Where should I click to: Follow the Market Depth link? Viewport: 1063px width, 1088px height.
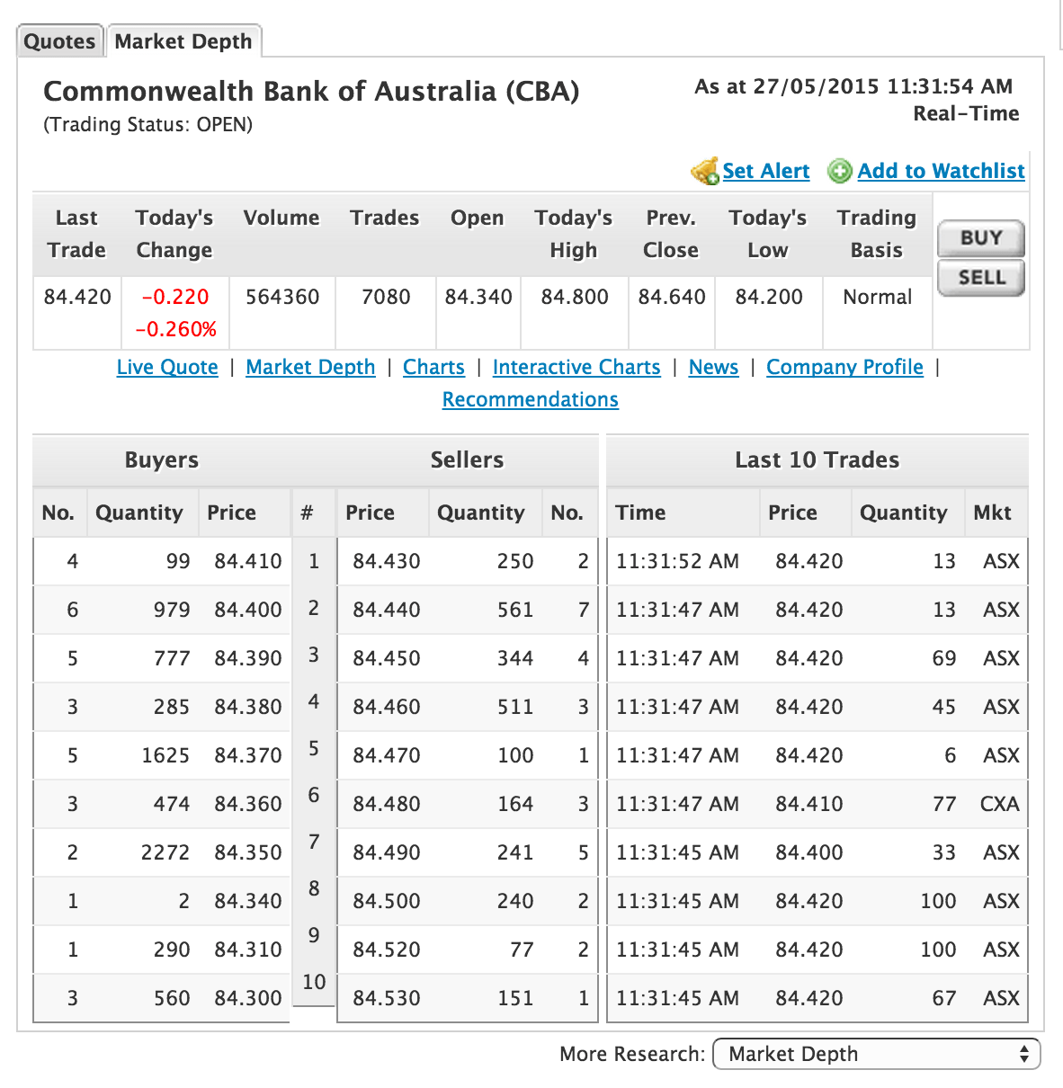[310, 367]
